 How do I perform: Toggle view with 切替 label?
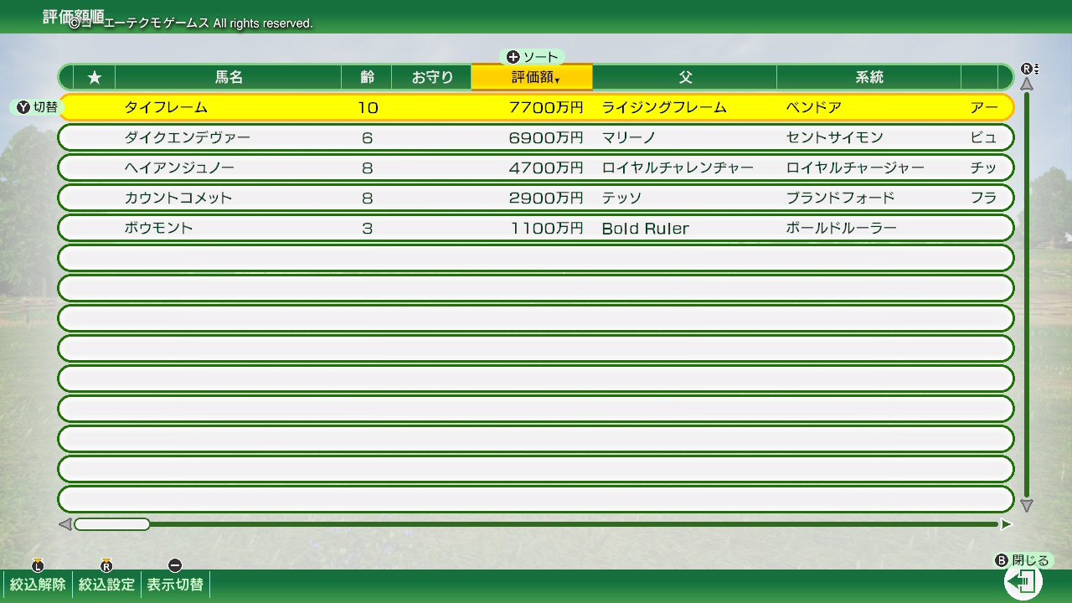[45, 107]
